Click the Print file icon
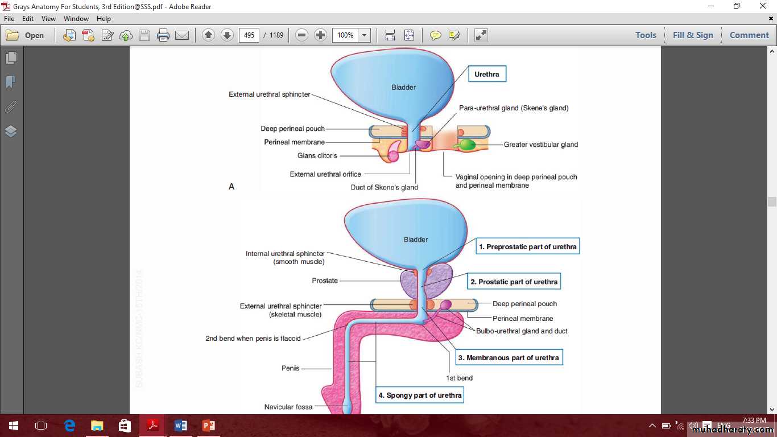Viewport: 777px width, 437px height. tap(163, 35)
